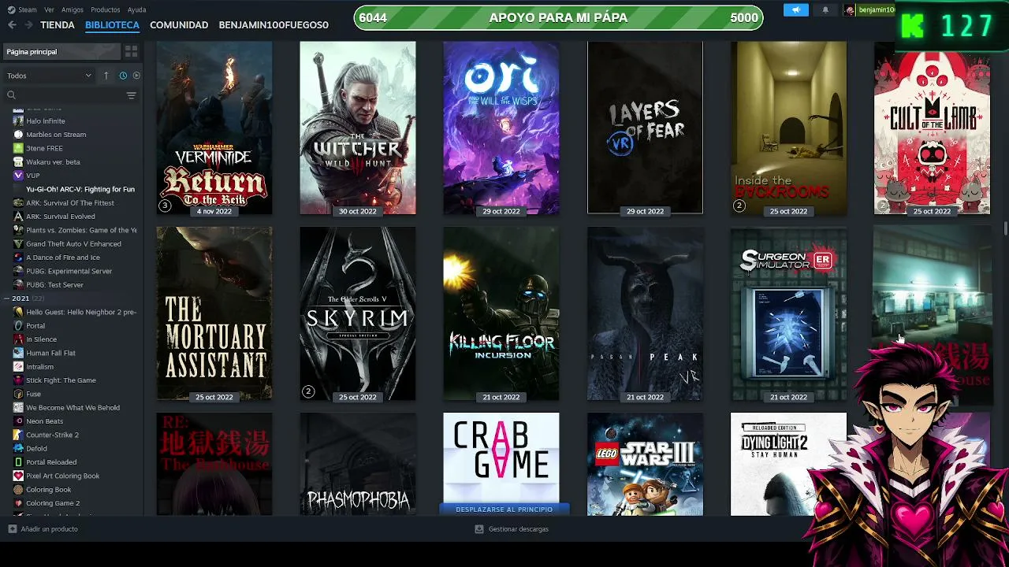
Task: Select the Portal icon in sidebar
Action: 19,326
